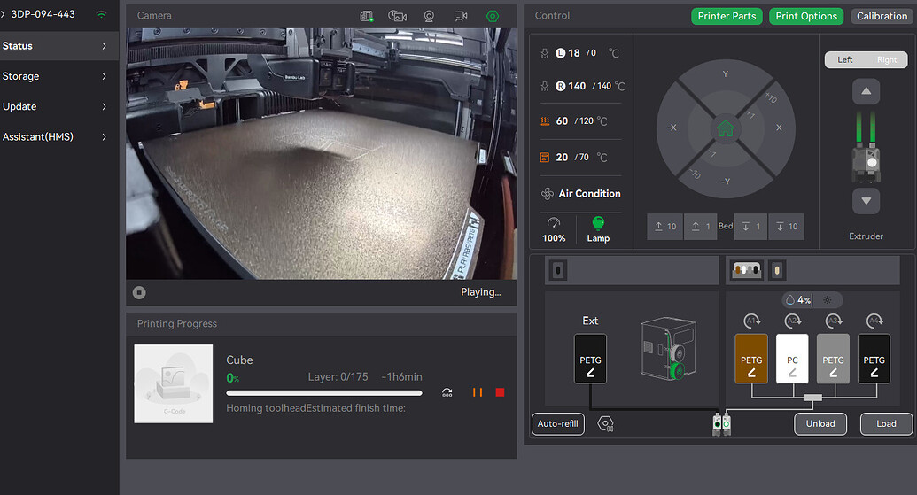Expand the Update sidebar item

pyautogui.click(x=56, y=107)
